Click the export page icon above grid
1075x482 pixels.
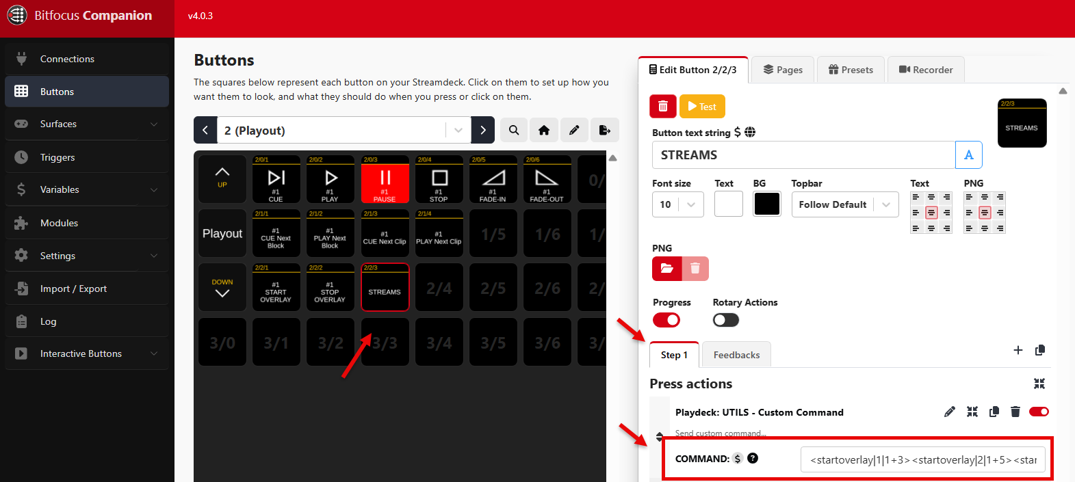[604, 130]
